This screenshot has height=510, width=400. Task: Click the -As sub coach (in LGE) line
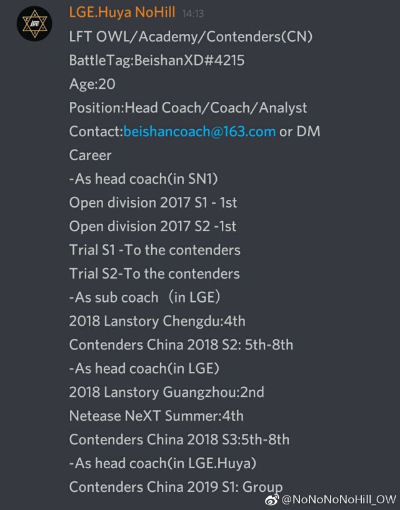[x=145, y=297]
